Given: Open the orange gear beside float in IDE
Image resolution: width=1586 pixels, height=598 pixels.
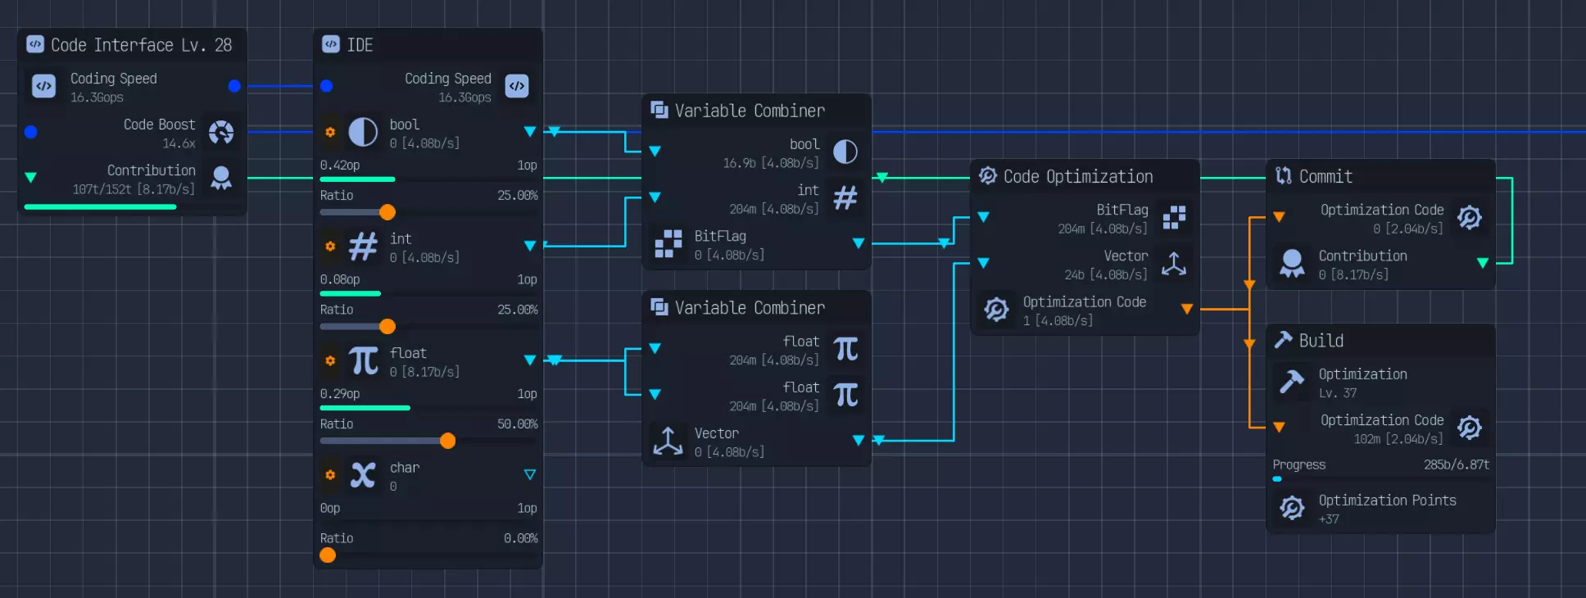Looking at the screenshot, I should point(330,360).
